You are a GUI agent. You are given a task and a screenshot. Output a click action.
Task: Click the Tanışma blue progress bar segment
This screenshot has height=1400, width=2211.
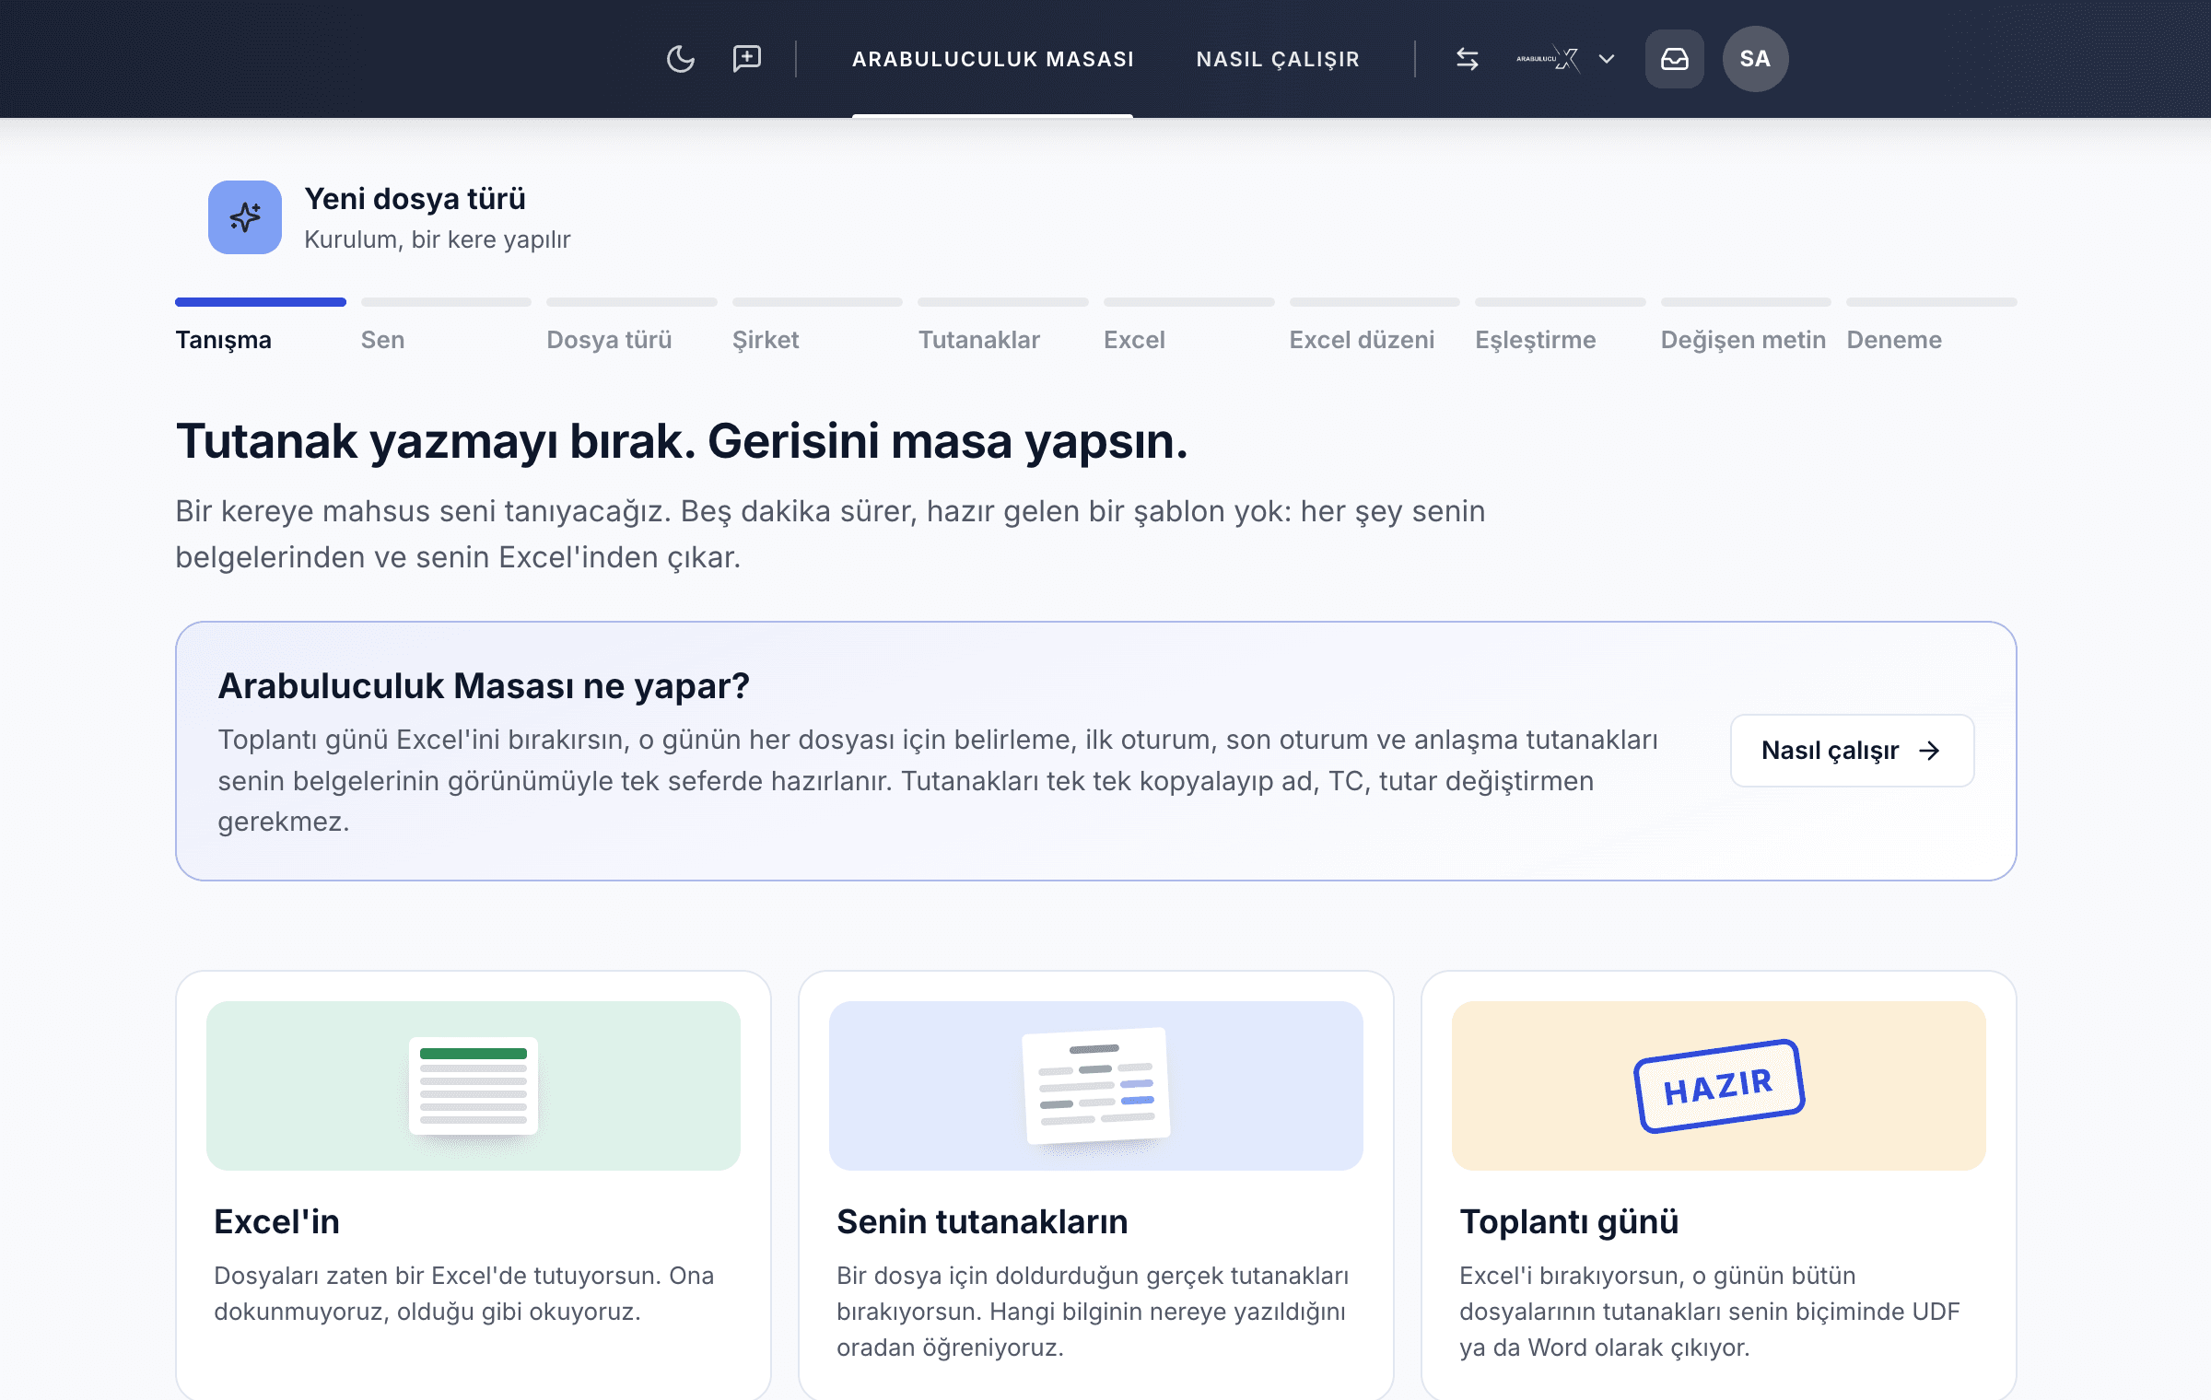261,302
